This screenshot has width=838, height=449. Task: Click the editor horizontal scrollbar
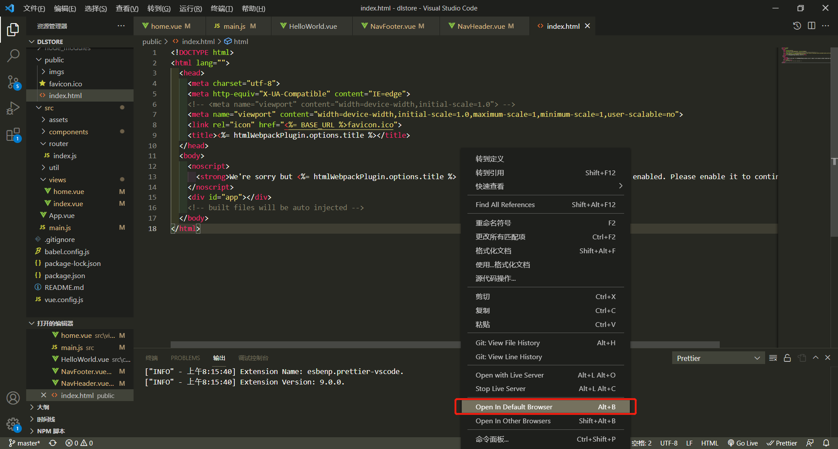click(x=445, y=344)
